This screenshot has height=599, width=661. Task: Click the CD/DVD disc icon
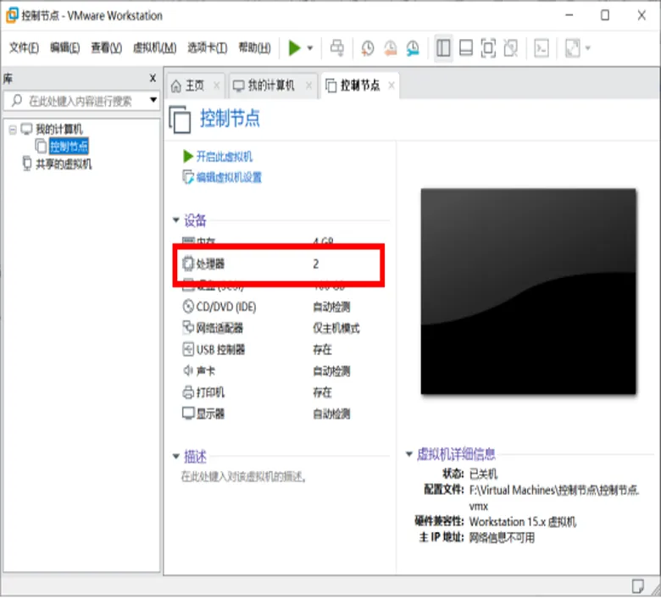point(188,307)
